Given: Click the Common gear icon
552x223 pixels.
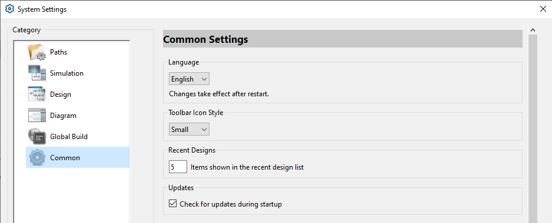Looking at the screenshot, I should tap(37, 157).
